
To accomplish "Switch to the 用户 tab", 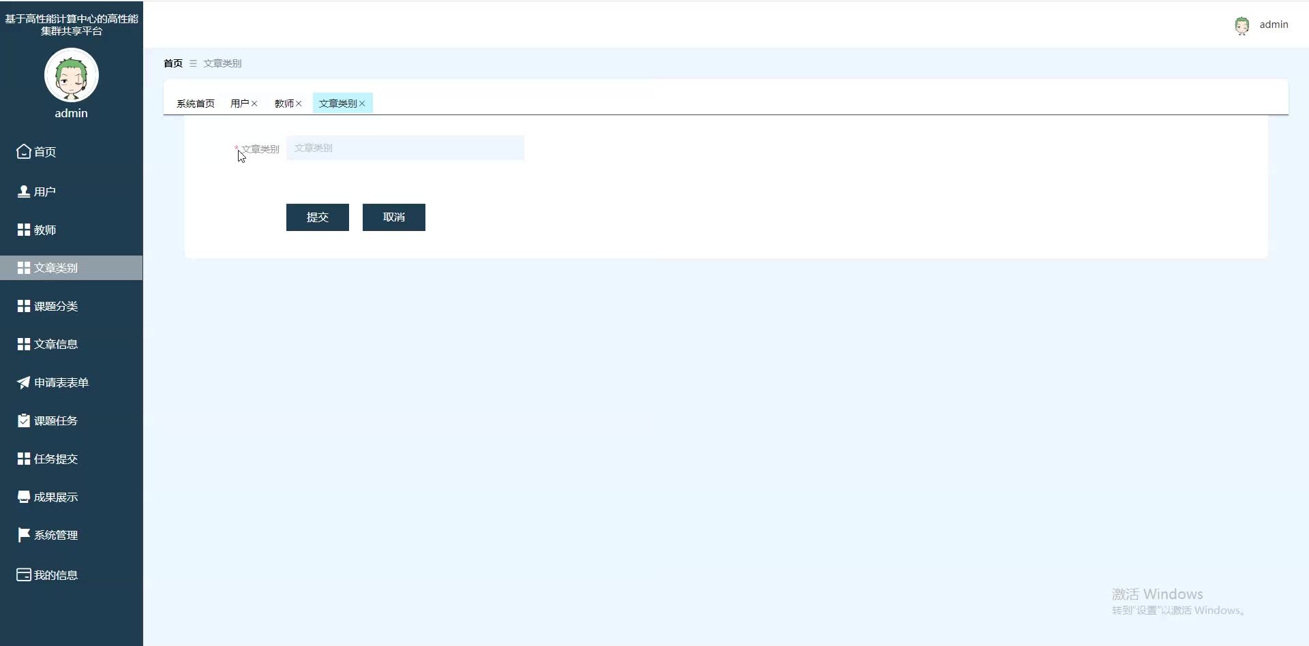I will coord(239,104).
